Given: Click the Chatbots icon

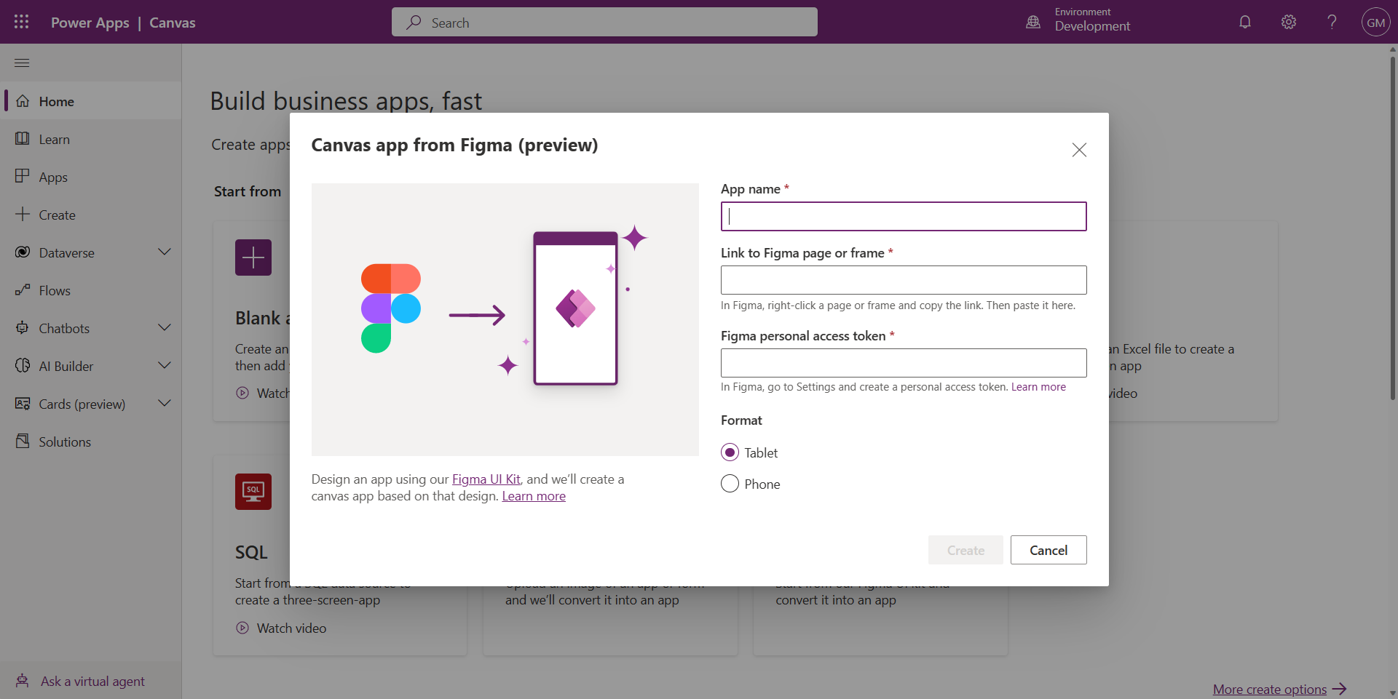Looking at the screenshot, I should click(23, 327).
